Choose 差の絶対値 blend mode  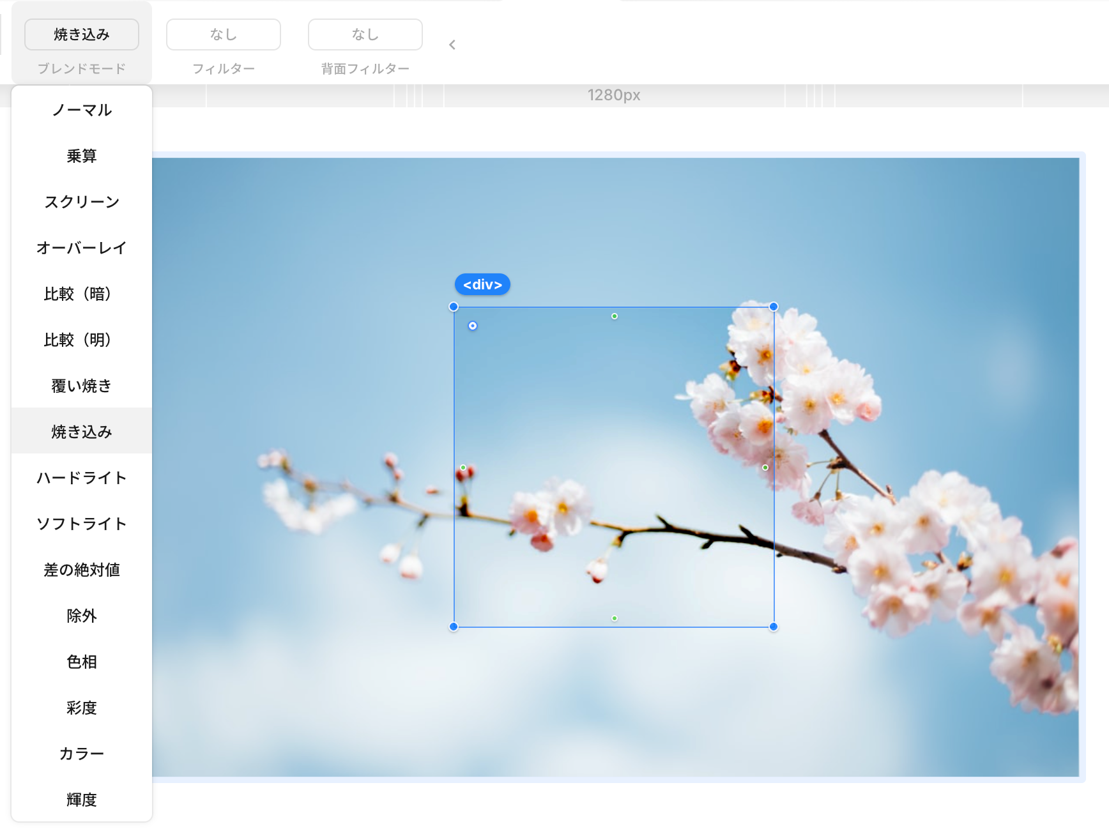click(82, 570)
